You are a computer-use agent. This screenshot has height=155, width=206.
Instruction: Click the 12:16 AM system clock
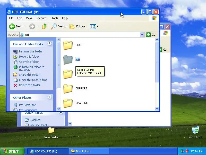(196, 151)
